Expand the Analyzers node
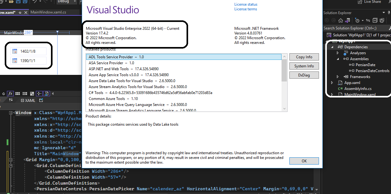 click(x=338, y=53)
